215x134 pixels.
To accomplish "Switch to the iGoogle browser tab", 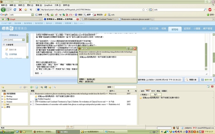I will (24, 19).
